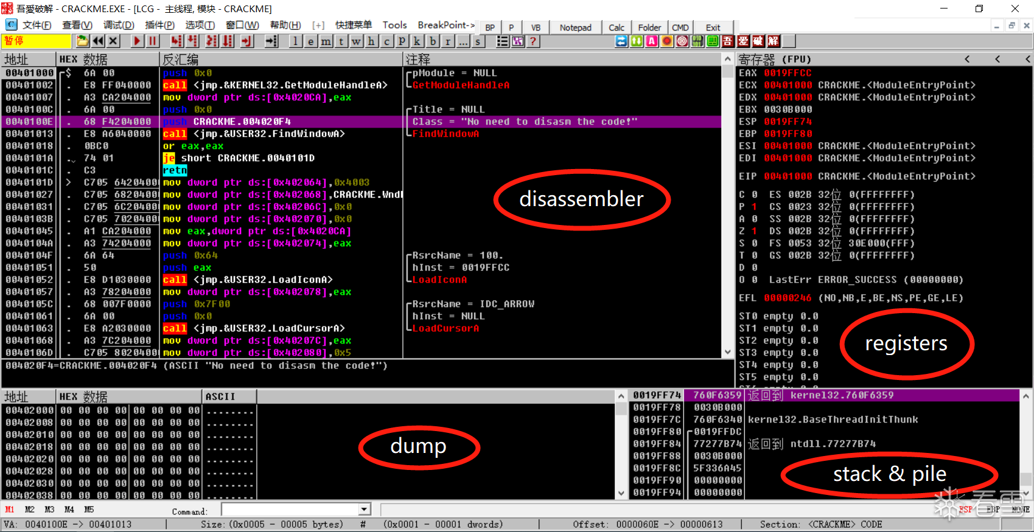Open the 快捷菜单 menu
The height and width of the screenshot is (532, 1034).
354,25
